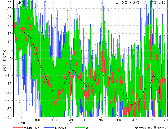The width and height of the screenshot is (168, 129).
Task: Click the y-axis value 20
Action: (x=9, y=26)
